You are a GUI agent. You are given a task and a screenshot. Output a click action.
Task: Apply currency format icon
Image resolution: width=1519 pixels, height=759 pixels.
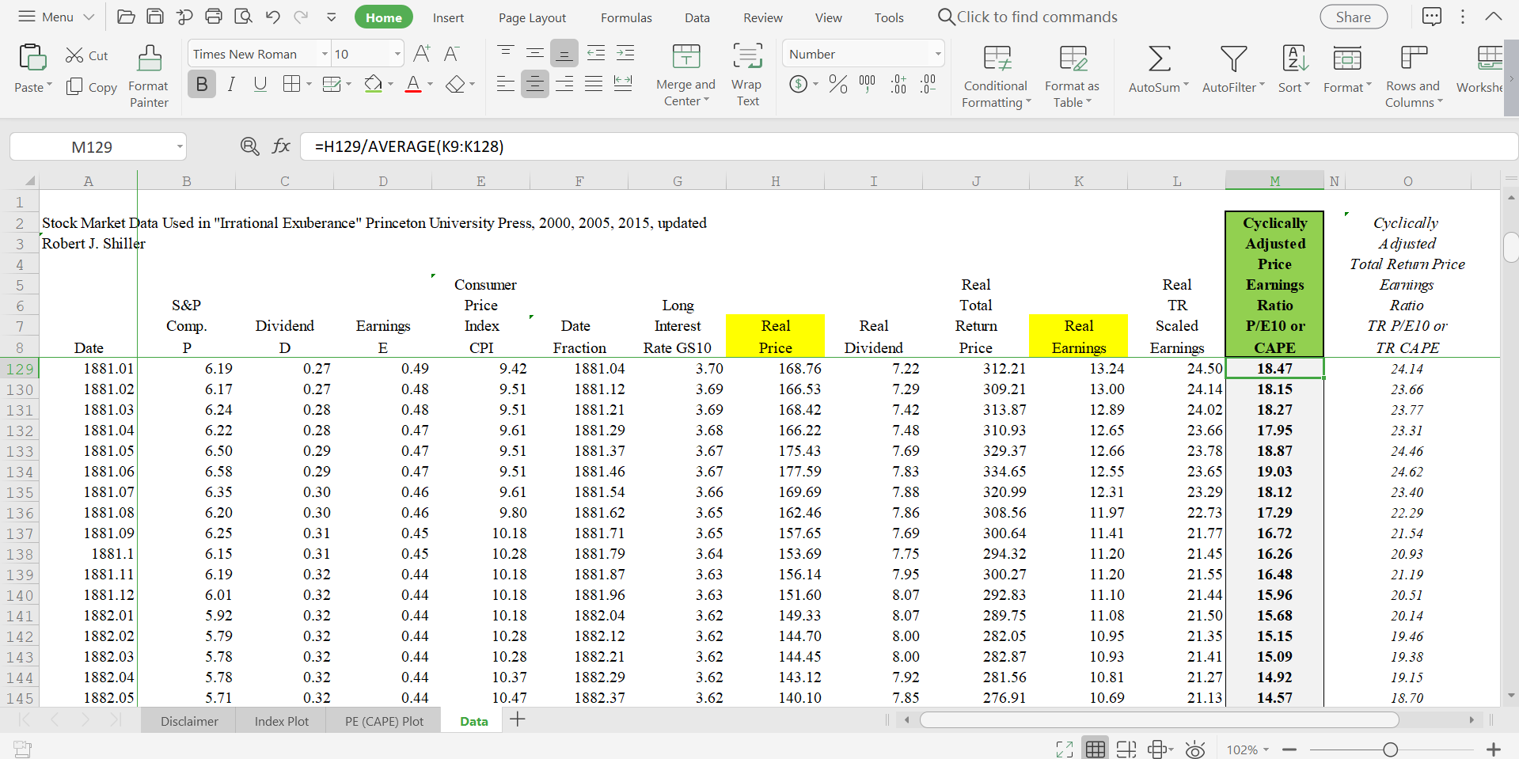[x=799, y=84]
